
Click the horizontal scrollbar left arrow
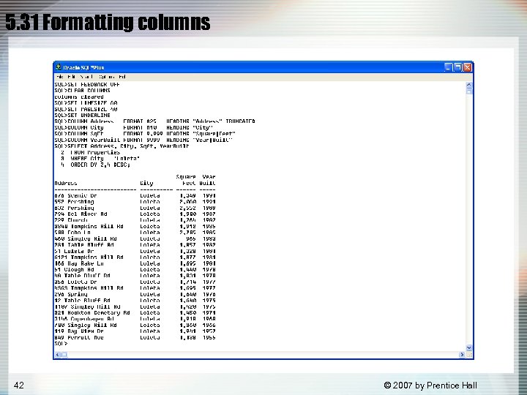pos(58,355)
